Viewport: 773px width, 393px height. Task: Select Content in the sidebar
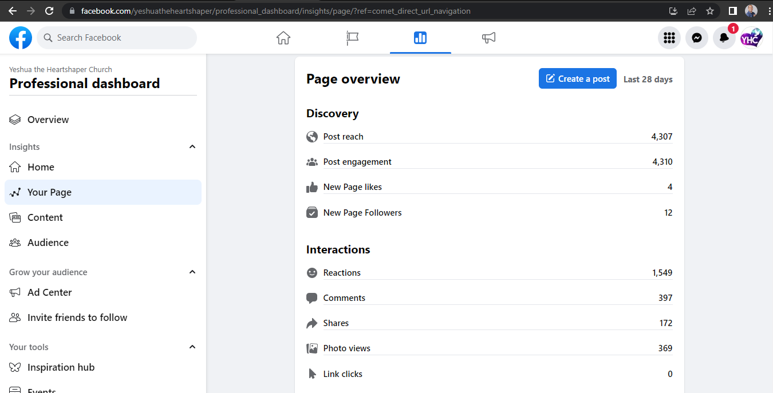45,217
